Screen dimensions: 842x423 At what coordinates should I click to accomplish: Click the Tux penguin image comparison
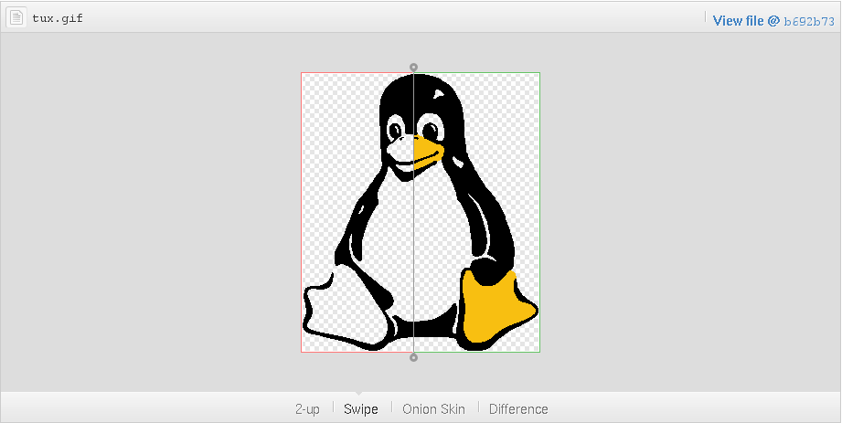point(421,212)
